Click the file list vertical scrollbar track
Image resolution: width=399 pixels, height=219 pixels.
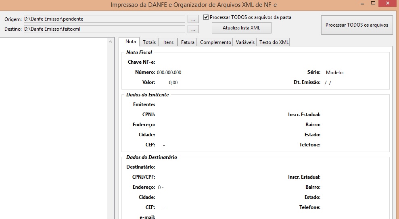tap(111, 129)
